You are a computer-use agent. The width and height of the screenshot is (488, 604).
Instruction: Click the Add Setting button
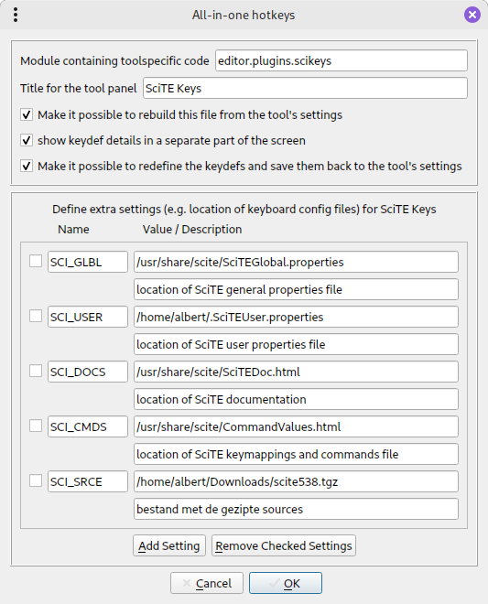tap(169, 545)
